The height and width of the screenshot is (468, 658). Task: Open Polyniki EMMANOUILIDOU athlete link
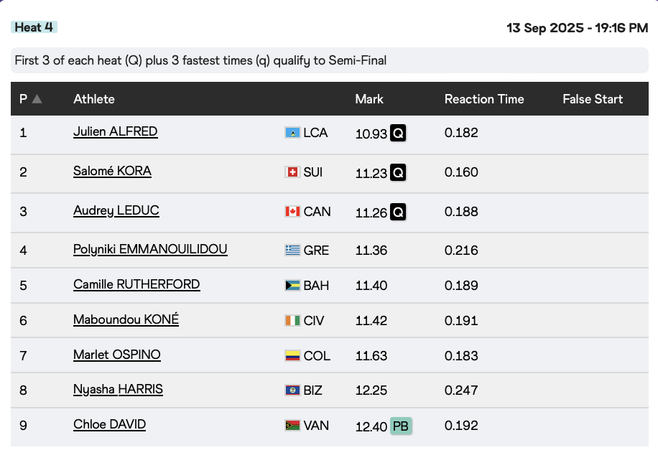(x=150, y=250)
